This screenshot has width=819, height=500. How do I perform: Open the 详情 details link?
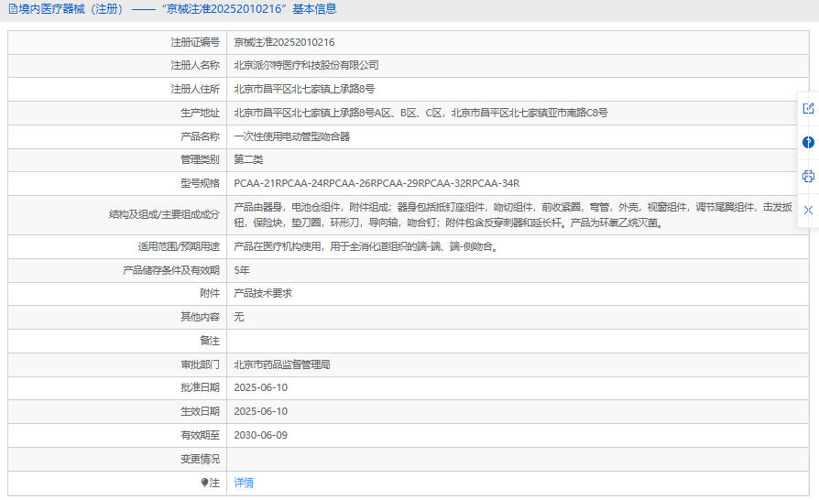click(244, 483)
